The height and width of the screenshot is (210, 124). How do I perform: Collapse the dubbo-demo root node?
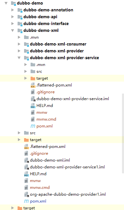click(x=6, y=3)
